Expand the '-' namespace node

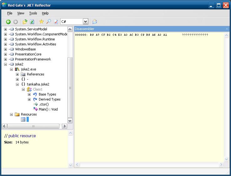pos(18,80)
